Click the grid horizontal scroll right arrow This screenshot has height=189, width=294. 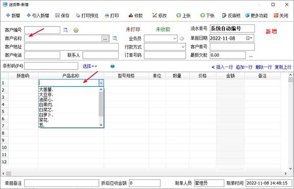[x=285, y=174]
